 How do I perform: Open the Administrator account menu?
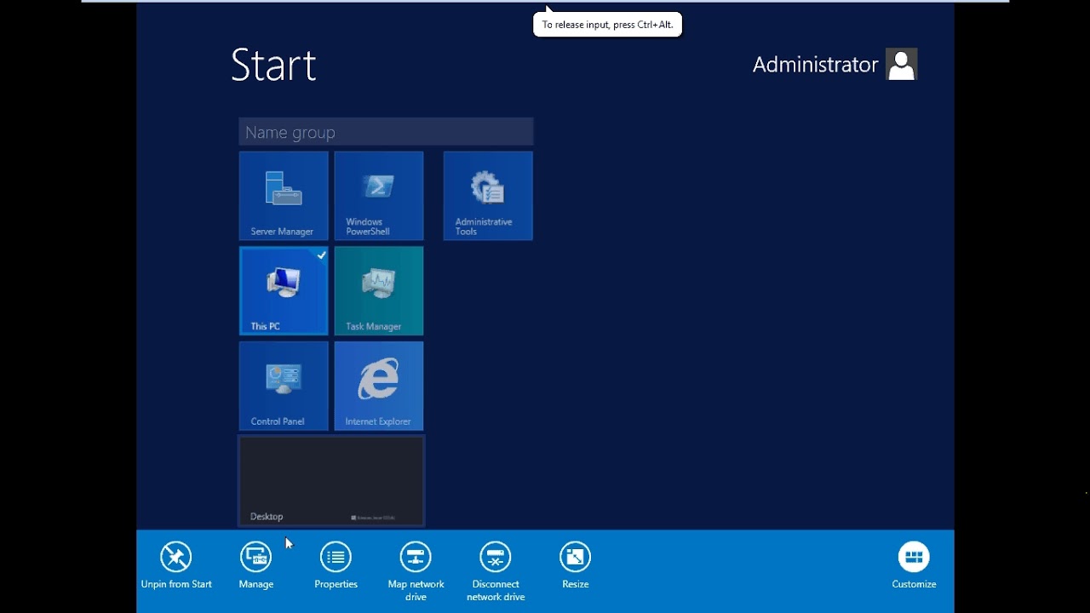pos(835,65)
